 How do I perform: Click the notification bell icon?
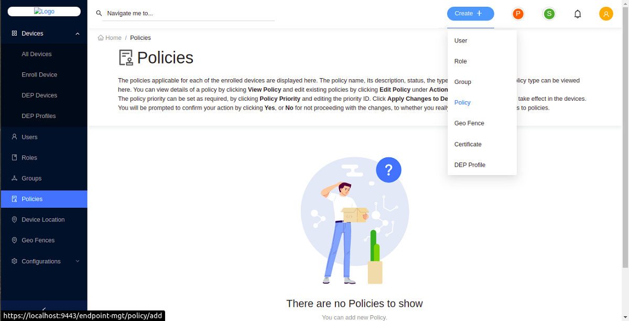(x=578, y=14)
